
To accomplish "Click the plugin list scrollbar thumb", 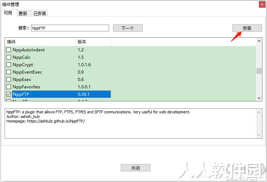I will pyautogui.click(x=259, y=71).
